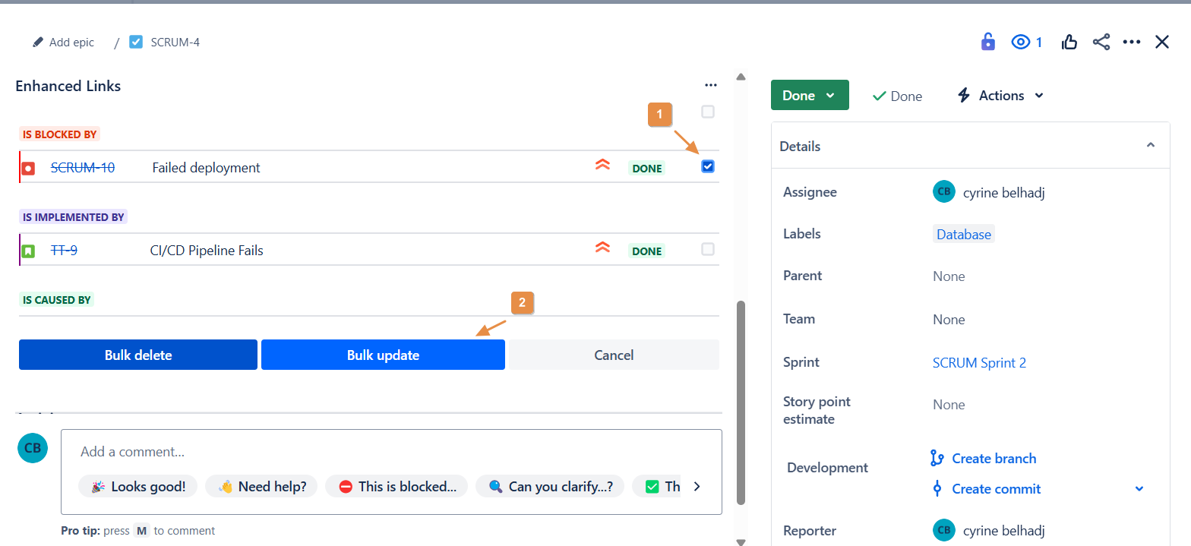The image size is (1191, 546).
Task: Check the TT-9 CI/CD Pipeline Fails checkbox
Action: pos(708,249)
